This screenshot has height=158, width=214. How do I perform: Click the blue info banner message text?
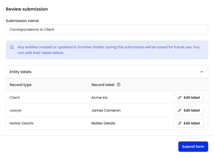coord(108,50)
